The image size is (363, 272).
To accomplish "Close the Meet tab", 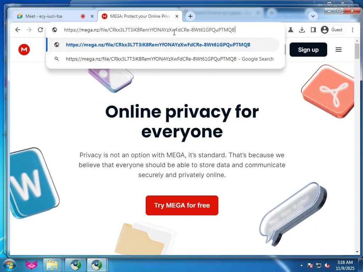I will pos(92,16).
